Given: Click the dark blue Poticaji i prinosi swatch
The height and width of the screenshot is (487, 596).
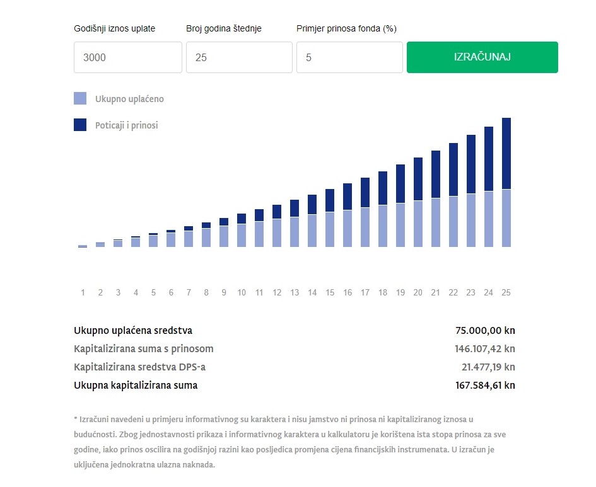Looking at the screenshot, I should coord(80,125).
